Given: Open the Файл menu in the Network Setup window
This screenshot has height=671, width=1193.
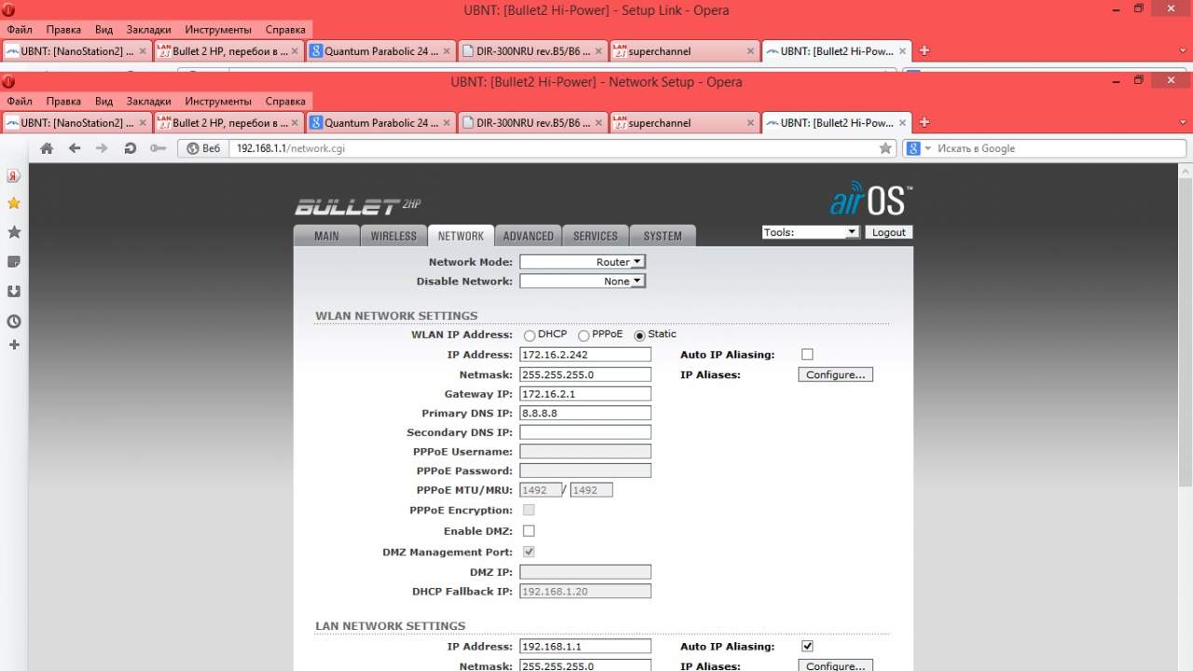Looking at the screenshot, I should (20, 102).
